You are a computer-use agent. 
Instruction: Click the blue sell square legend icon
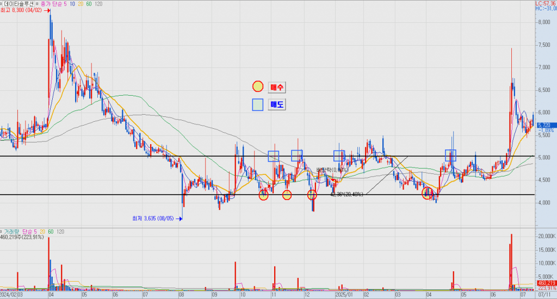pyautogui.click(x=258, y=104)
